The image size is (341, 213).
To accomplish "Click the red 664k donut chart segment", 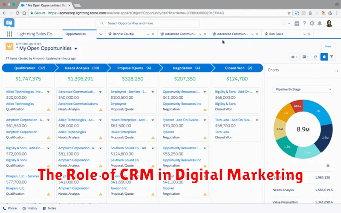I will (297, 106).
